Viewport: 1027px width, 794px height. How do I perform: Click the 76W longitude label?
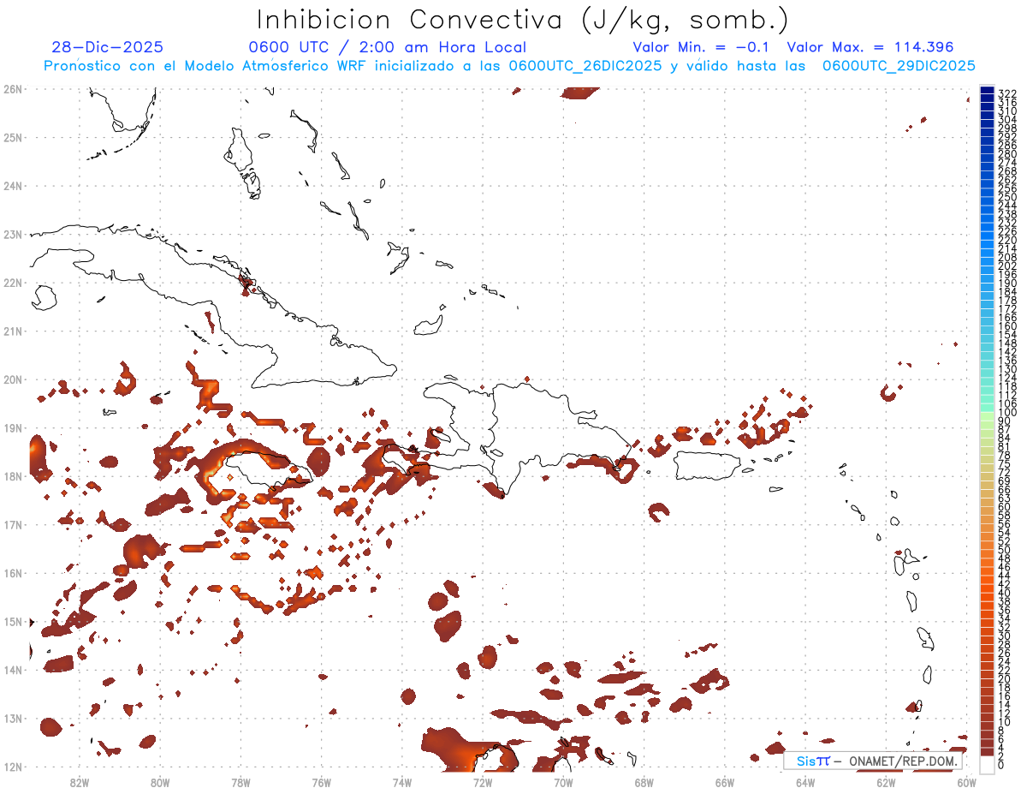pyautogui.click(x=321, y=781)
